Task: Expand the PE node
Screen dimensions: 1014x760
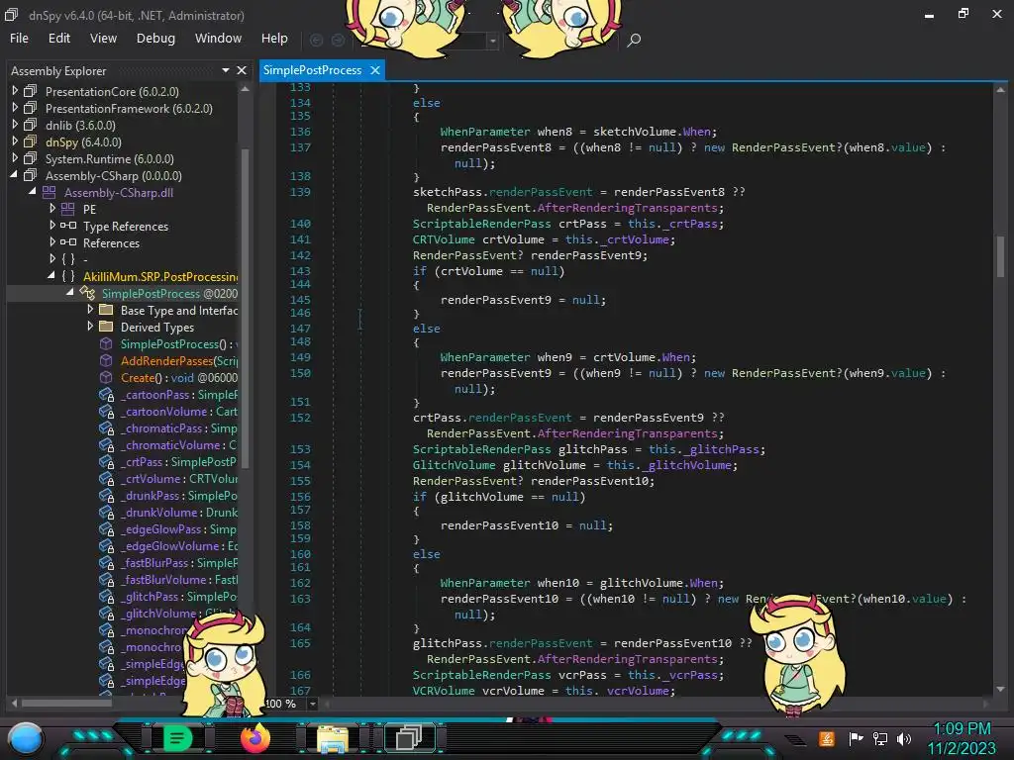Action: point(52,209)
